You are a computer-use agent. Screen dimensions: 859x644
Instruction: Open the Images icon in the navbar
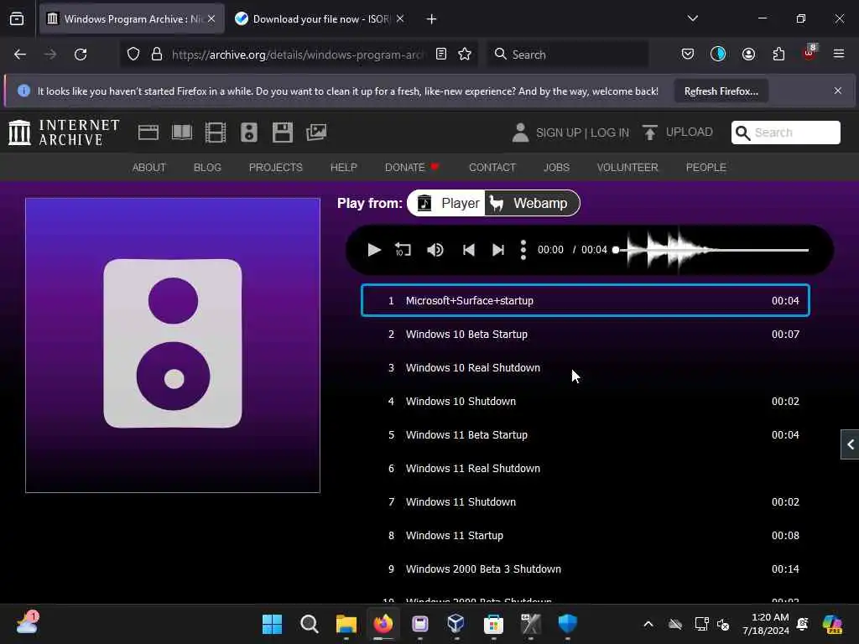point(316,132)
